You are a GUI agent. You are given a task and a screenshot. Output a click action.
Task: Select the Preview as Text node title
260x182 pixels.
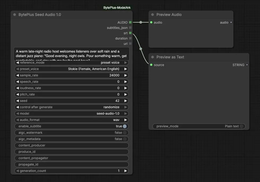tap(170, 57)
